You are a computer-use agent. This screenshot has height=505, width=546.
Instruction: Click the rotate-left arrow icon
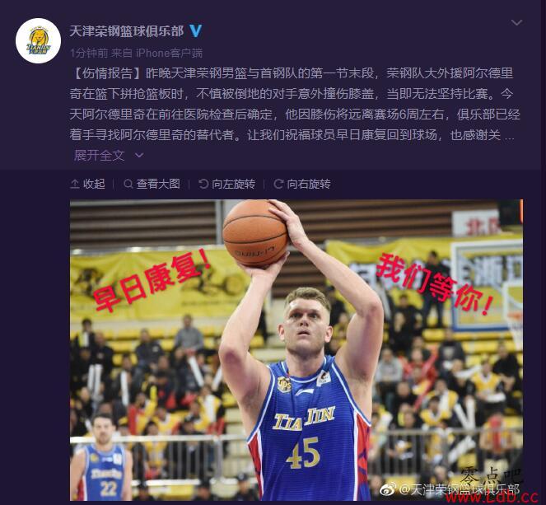[203, 184]
